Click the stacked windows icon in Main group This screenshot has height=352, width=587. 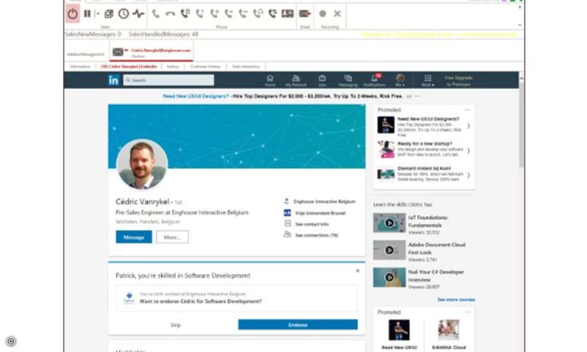(x=109, y=14)
